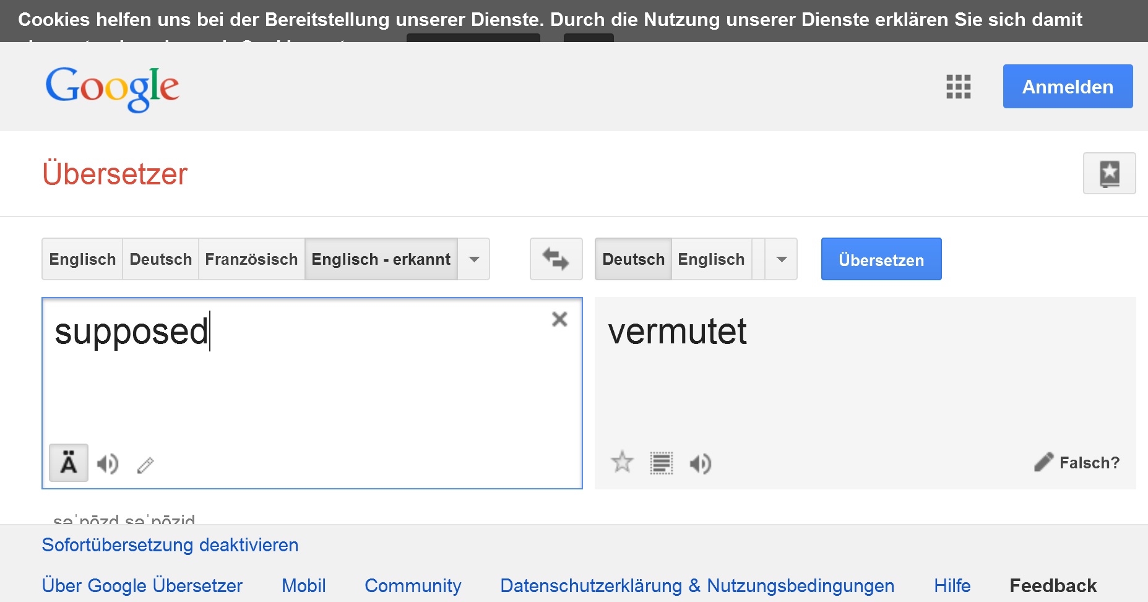Viewport: 1148px width, 602px height.
Task: Select Deutsch as source language
Action: point(160,259)
